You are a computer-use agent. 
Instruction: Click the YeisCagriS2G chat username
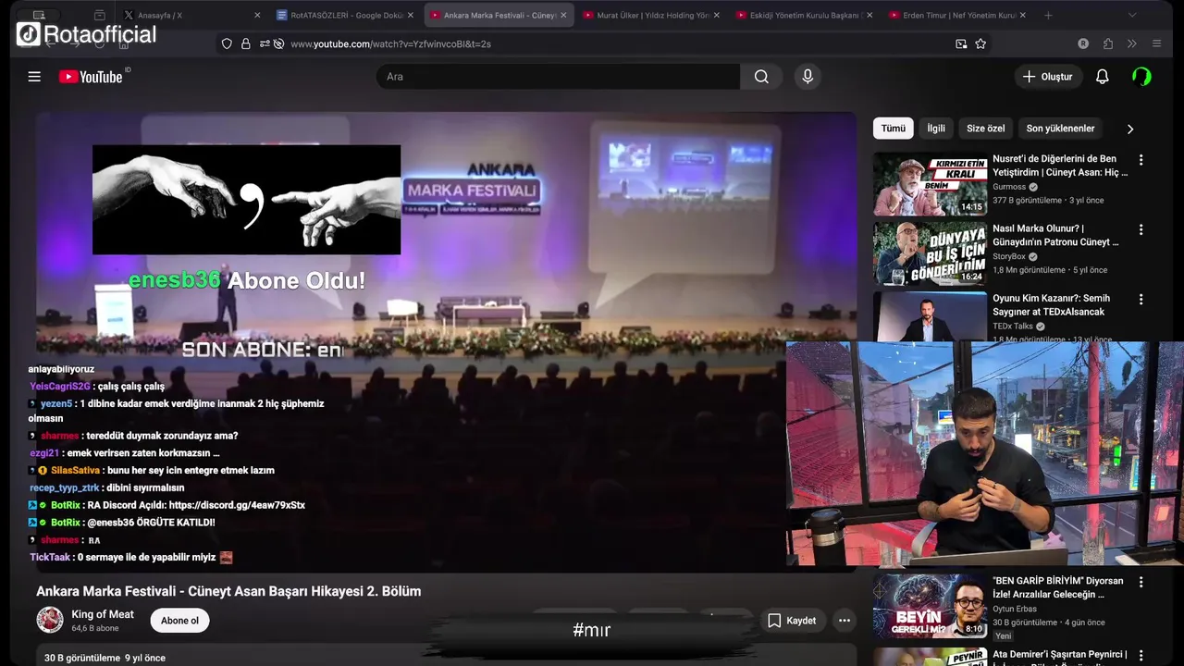[x=60, y=387]
